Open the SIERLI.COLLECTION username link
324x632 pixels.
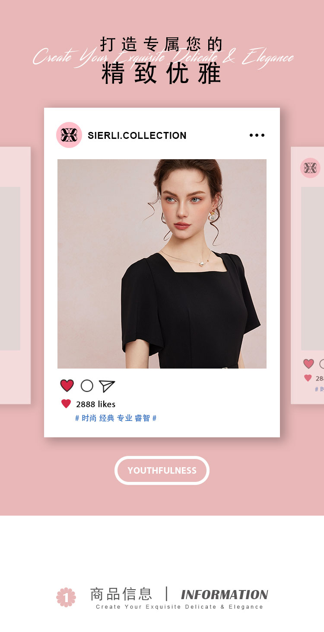click(x=137, y=135)
